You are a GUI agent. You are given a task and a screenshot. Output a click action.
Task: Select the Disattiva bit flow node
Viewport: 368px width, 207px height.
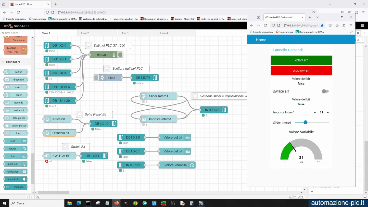(60, 133)
